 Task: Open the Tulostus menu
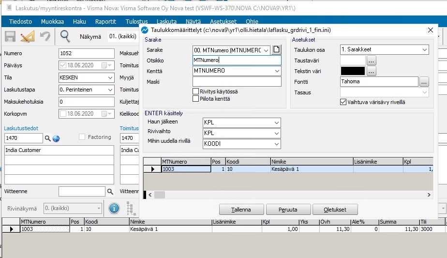[136, 21]
